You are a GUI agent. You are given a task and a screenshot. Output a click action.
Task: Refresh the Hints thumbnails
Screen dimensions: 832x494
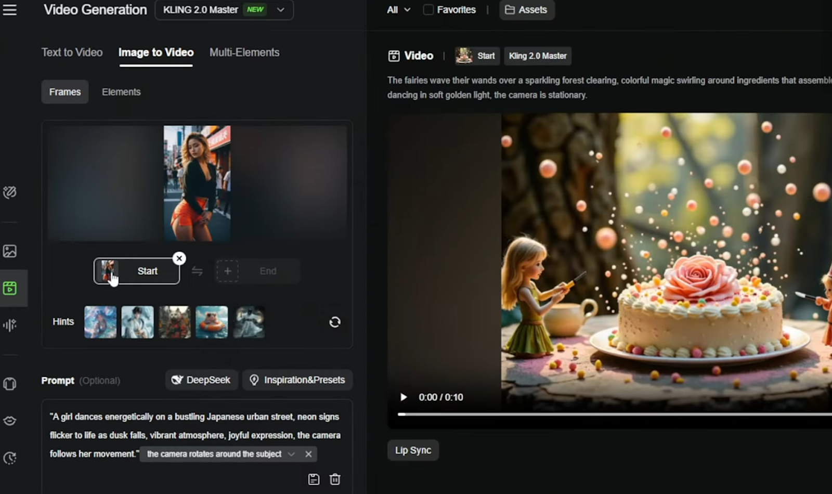(x=335, y=322)
